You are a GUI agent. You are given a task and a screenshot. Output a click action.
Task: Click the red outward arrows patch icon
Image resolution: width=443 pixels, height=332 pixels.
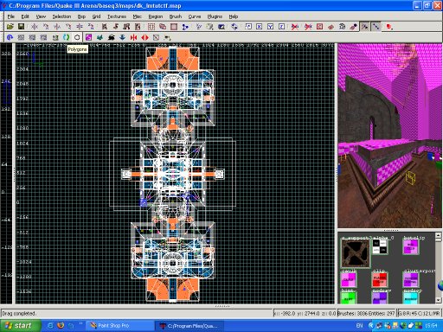144,37
